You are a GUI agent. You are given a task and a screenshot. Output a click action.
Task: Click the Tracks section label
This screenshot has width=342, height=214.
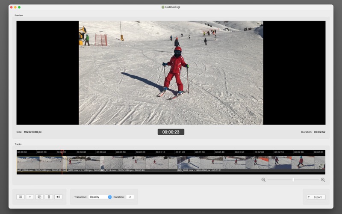(18, 144)
